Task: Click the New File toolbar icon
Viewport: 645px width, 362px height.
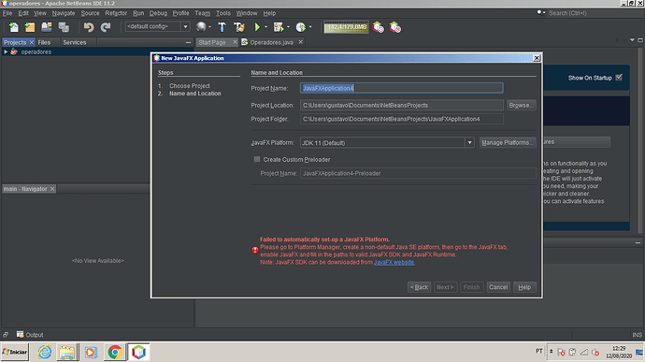Action: (x=14, y=27)
